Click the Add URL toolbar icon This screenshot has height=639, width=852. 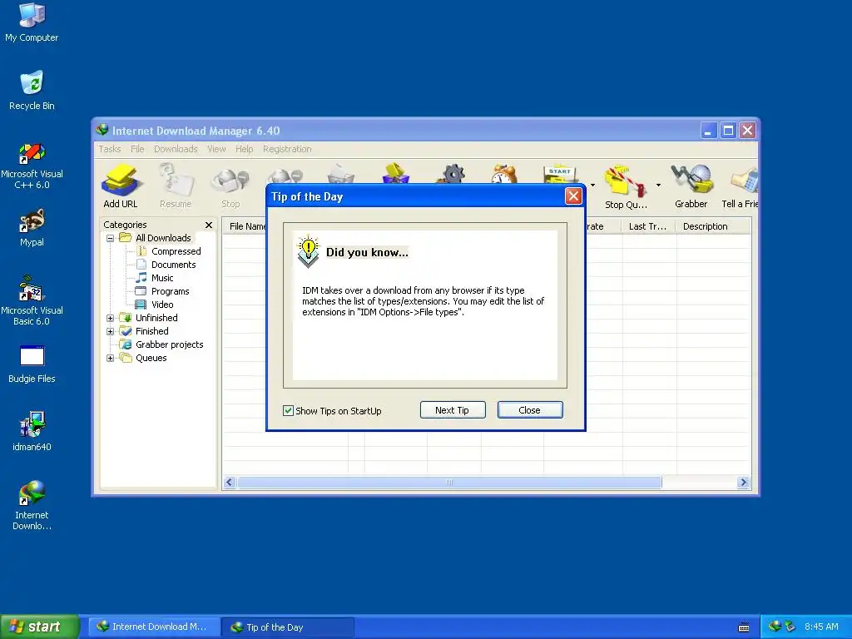(120, 186)
